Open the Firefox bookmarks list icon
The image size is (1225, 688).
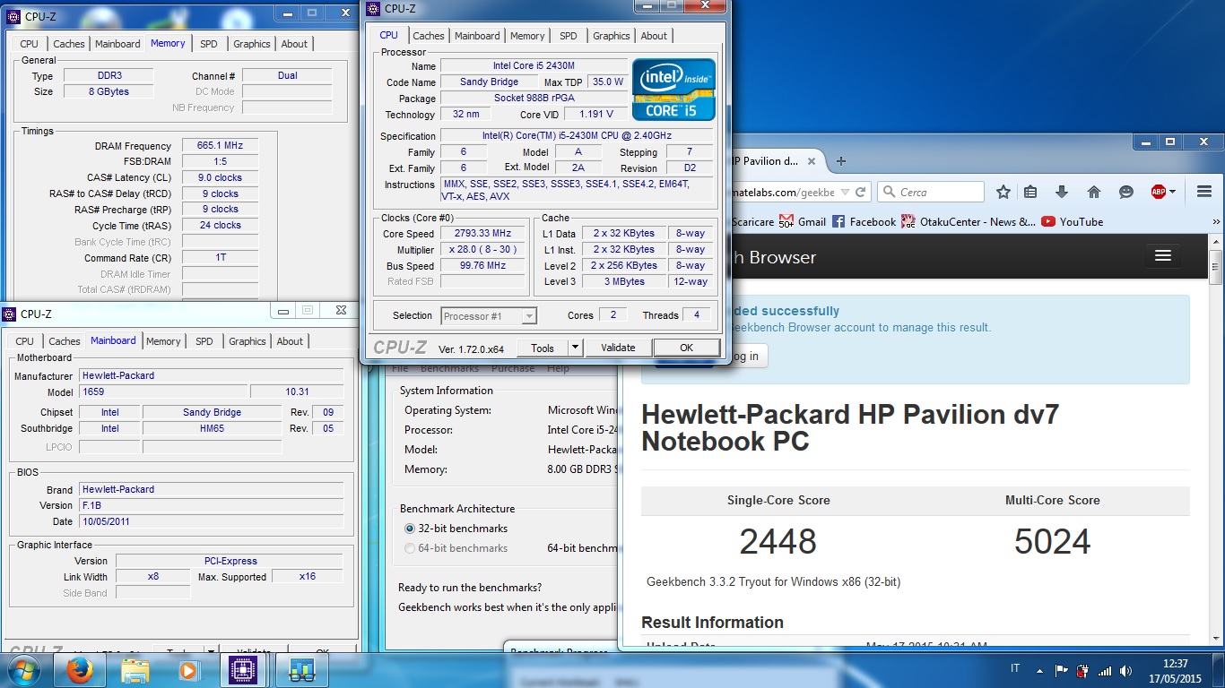point(1030,192)
